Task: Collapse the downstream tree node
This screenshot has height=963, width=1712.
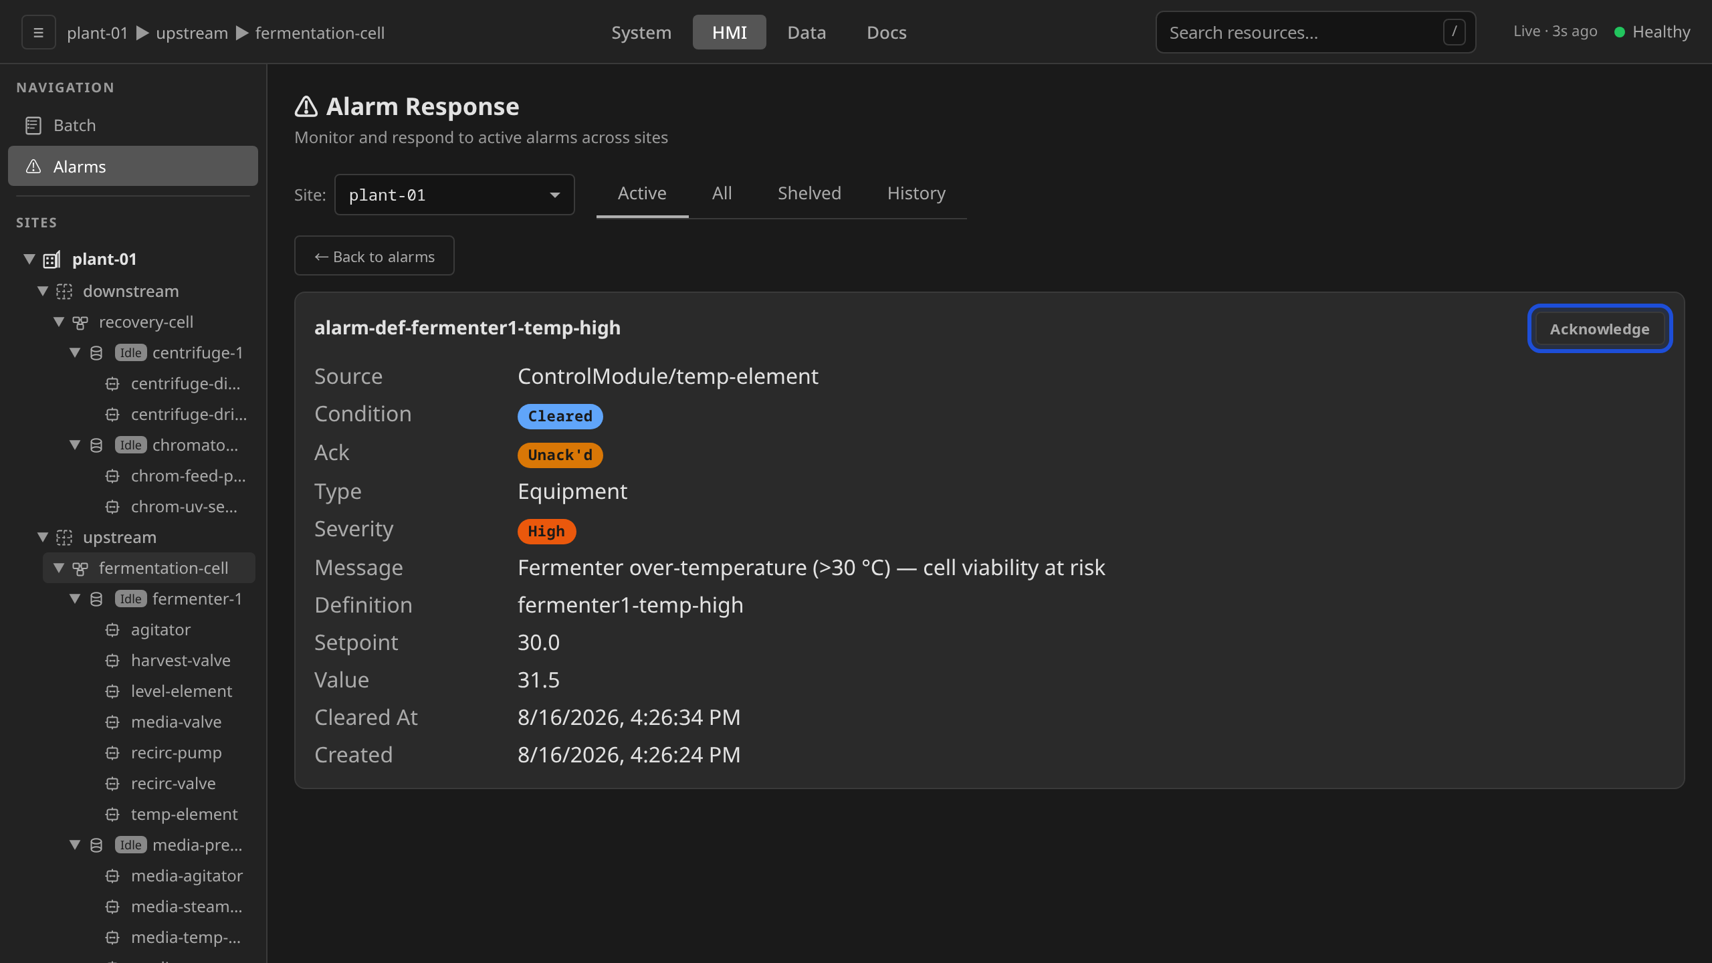Action: (x=43, y=291)
